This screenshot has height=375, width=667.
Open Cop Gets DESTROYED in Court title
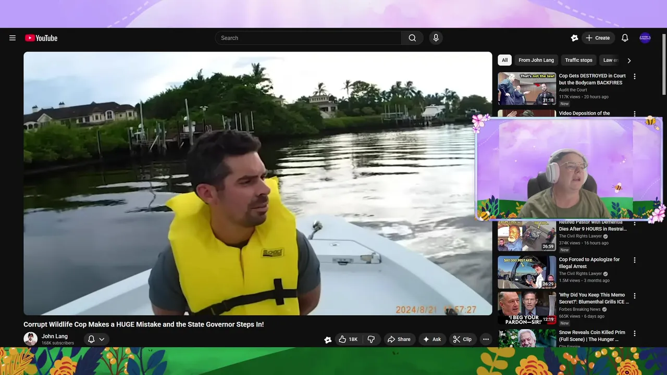point(592,79)
